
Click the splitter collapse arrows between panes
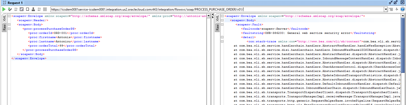(213, 16)
